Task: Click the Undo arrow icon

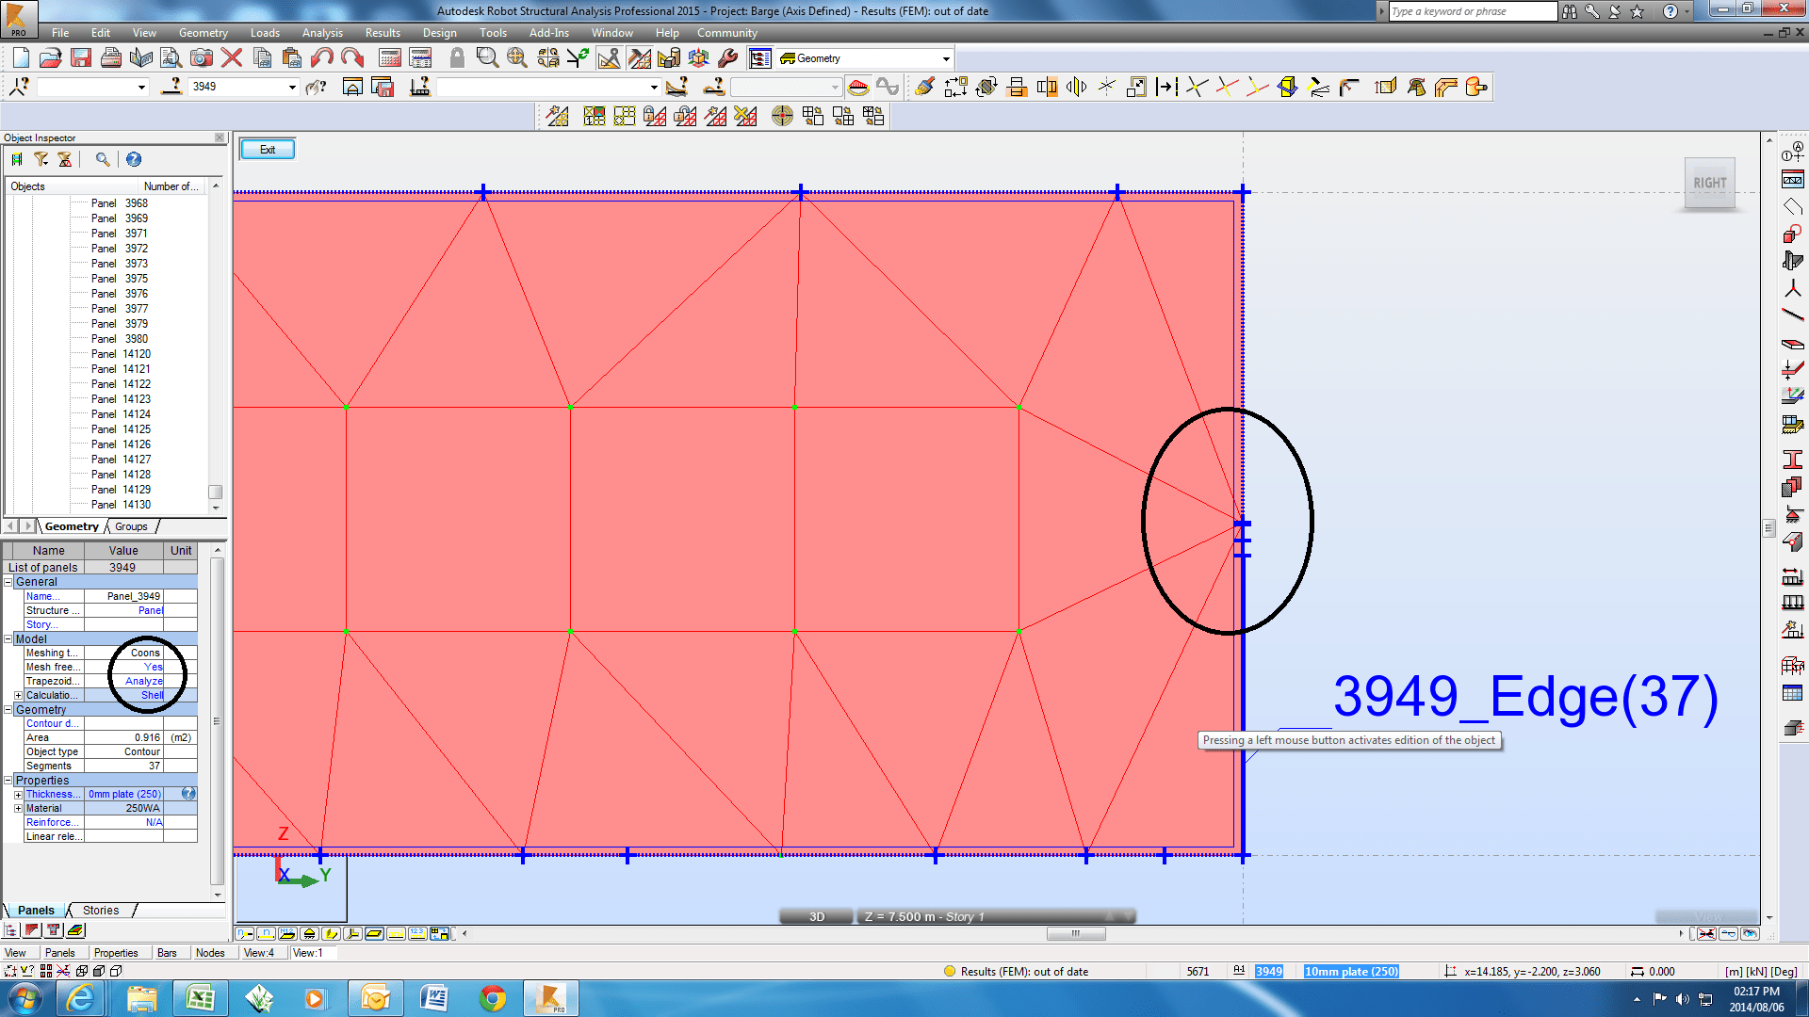Action: pyautogui.click(x=322, y=58)
